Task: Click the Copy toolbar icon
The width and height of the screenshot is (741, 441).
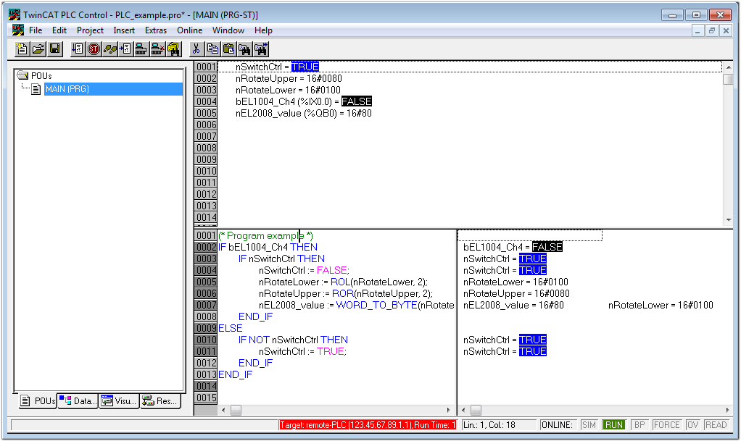Action: coord(212,49)
